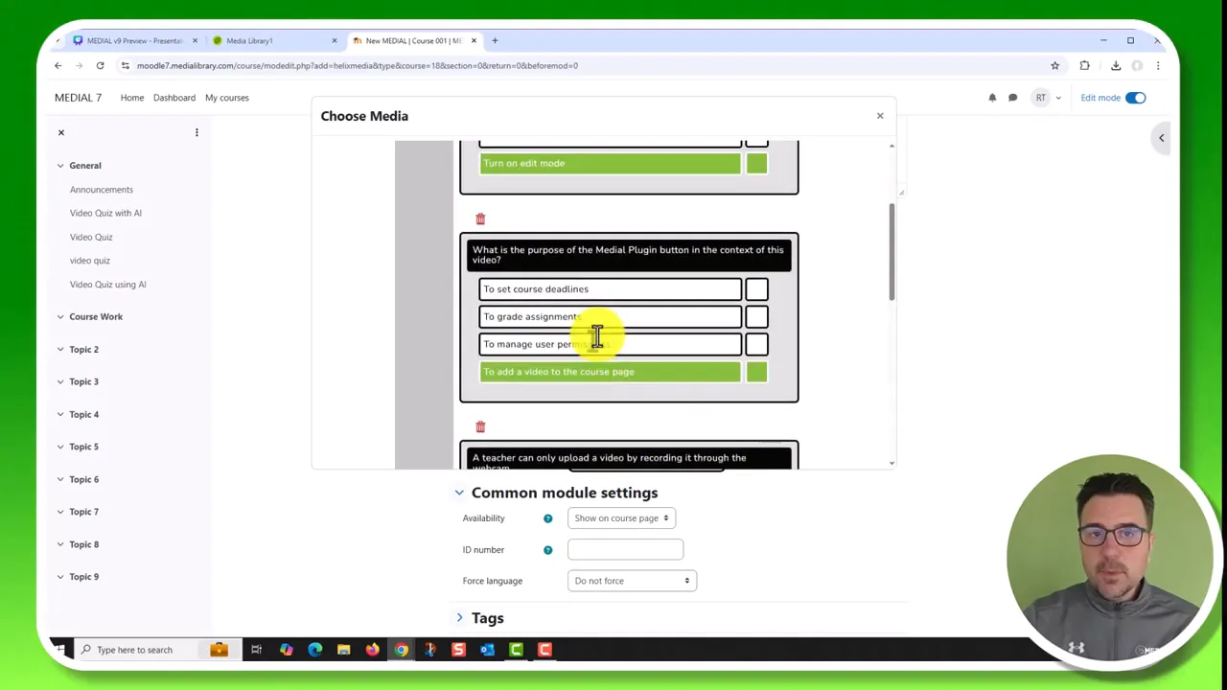Open the Announcements link in the sidebar
This screenshot has height=690, width=1227.
102,190
